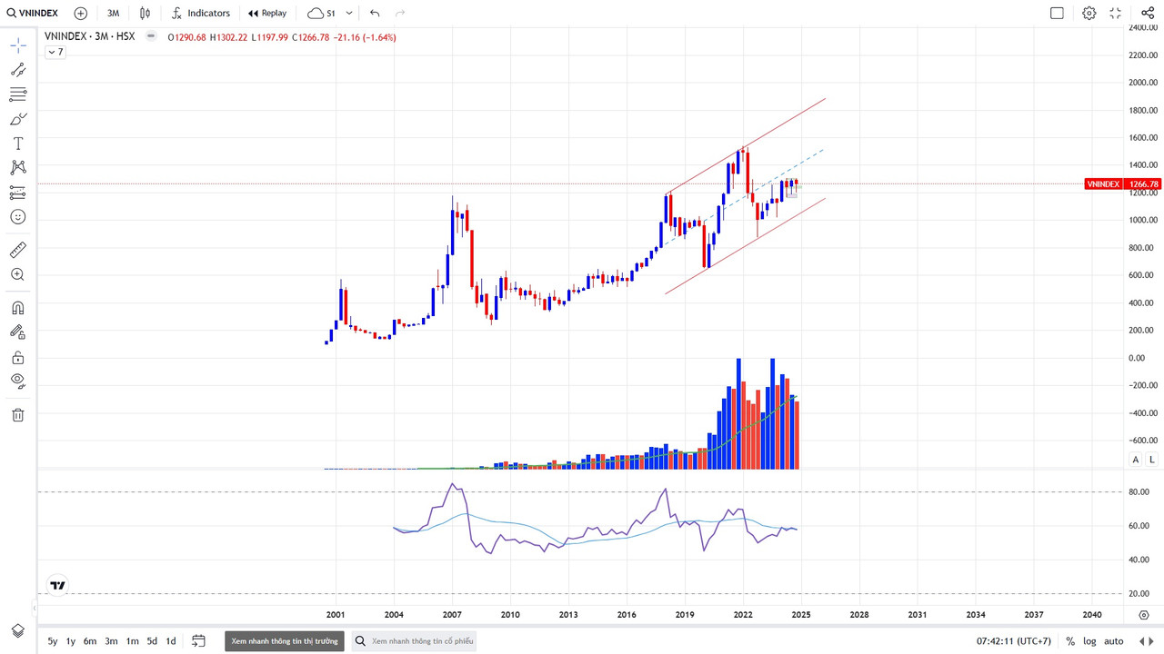Enter fullscreen mode with the corner-arrows icon
This screenshot has height=654, width=1164.
[1116, 13]
